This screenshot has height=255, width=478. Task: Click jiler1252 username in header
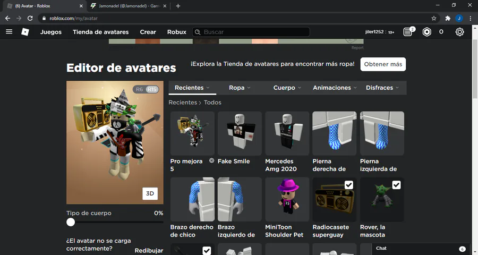(x=374, y=32)
